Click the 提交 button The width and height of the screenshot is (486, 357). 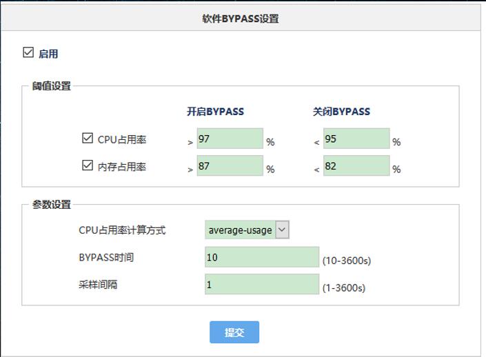pos(234,332)
